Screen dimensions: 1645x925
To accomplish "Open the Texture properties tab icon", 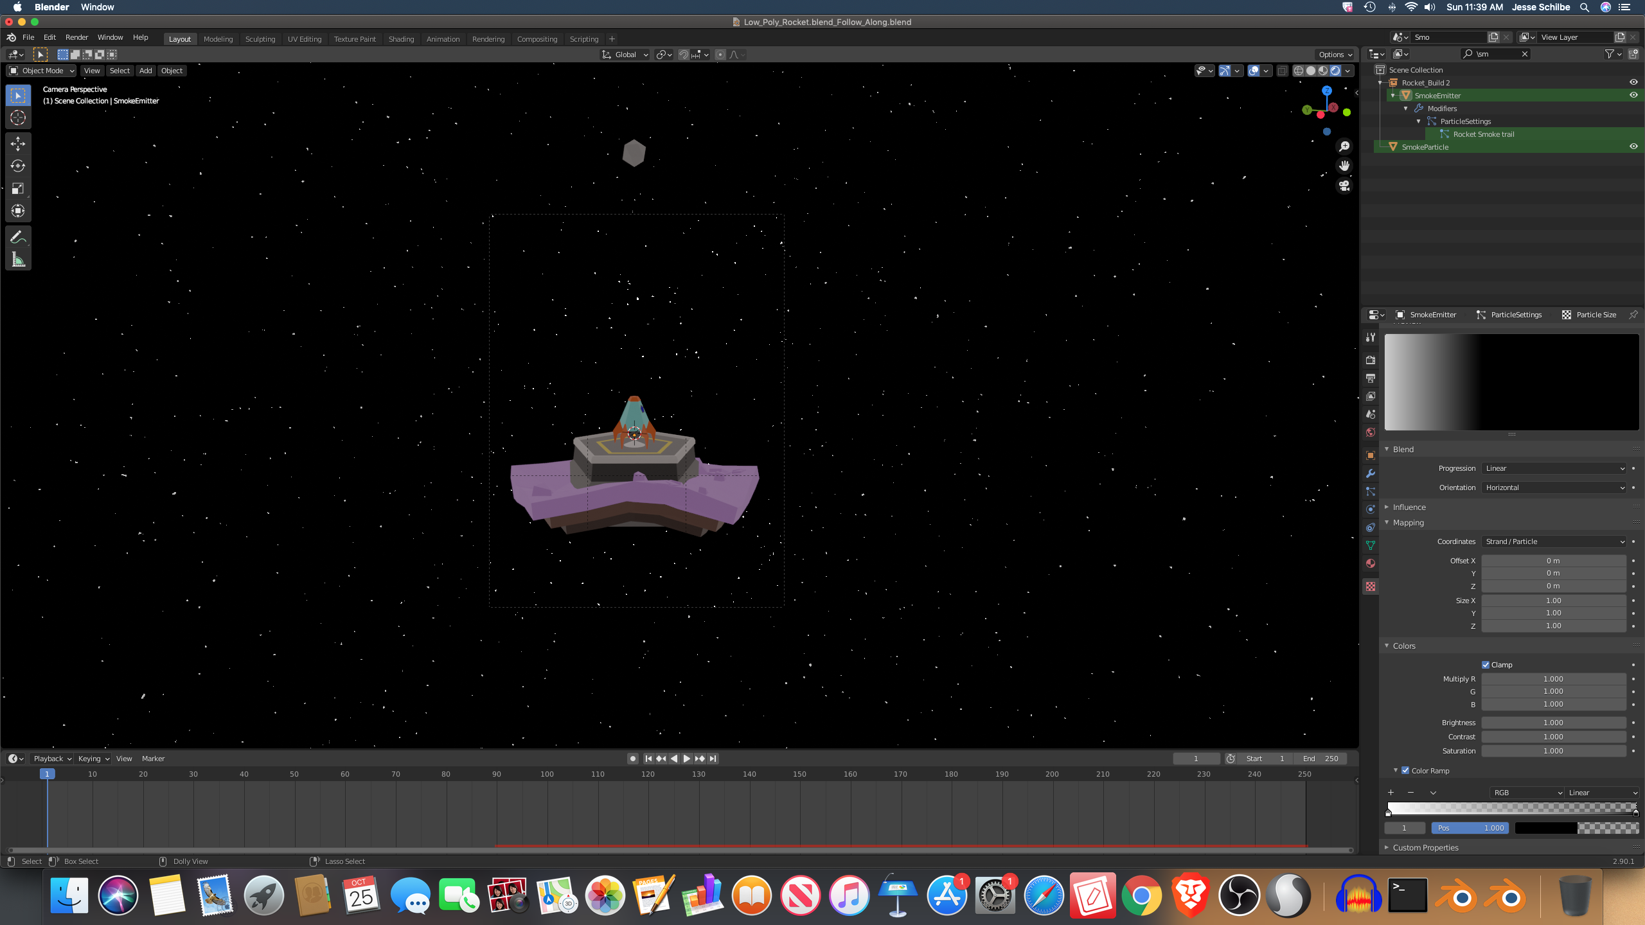I will (1371, 586).
